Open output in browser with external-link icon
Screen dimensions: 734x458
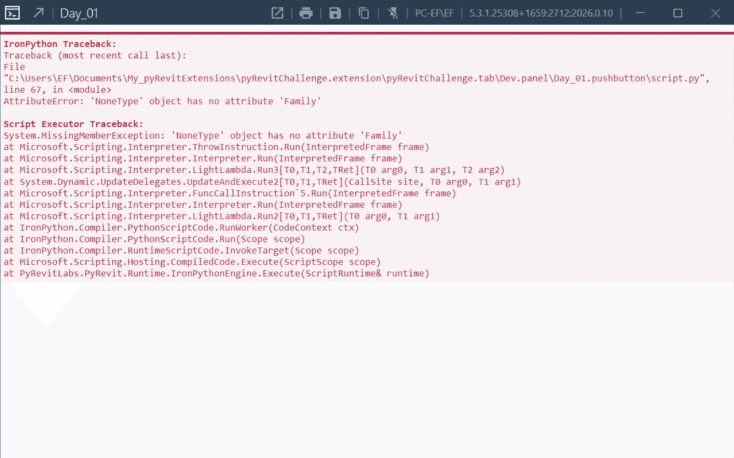tap(277, 13)
